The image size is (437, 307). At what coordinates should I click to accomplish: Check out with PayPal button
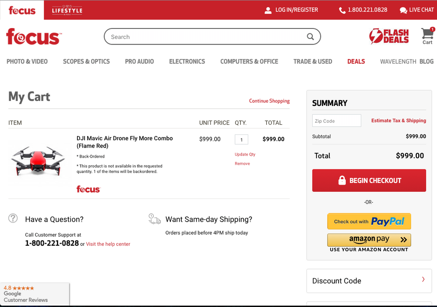coord(369,222)
